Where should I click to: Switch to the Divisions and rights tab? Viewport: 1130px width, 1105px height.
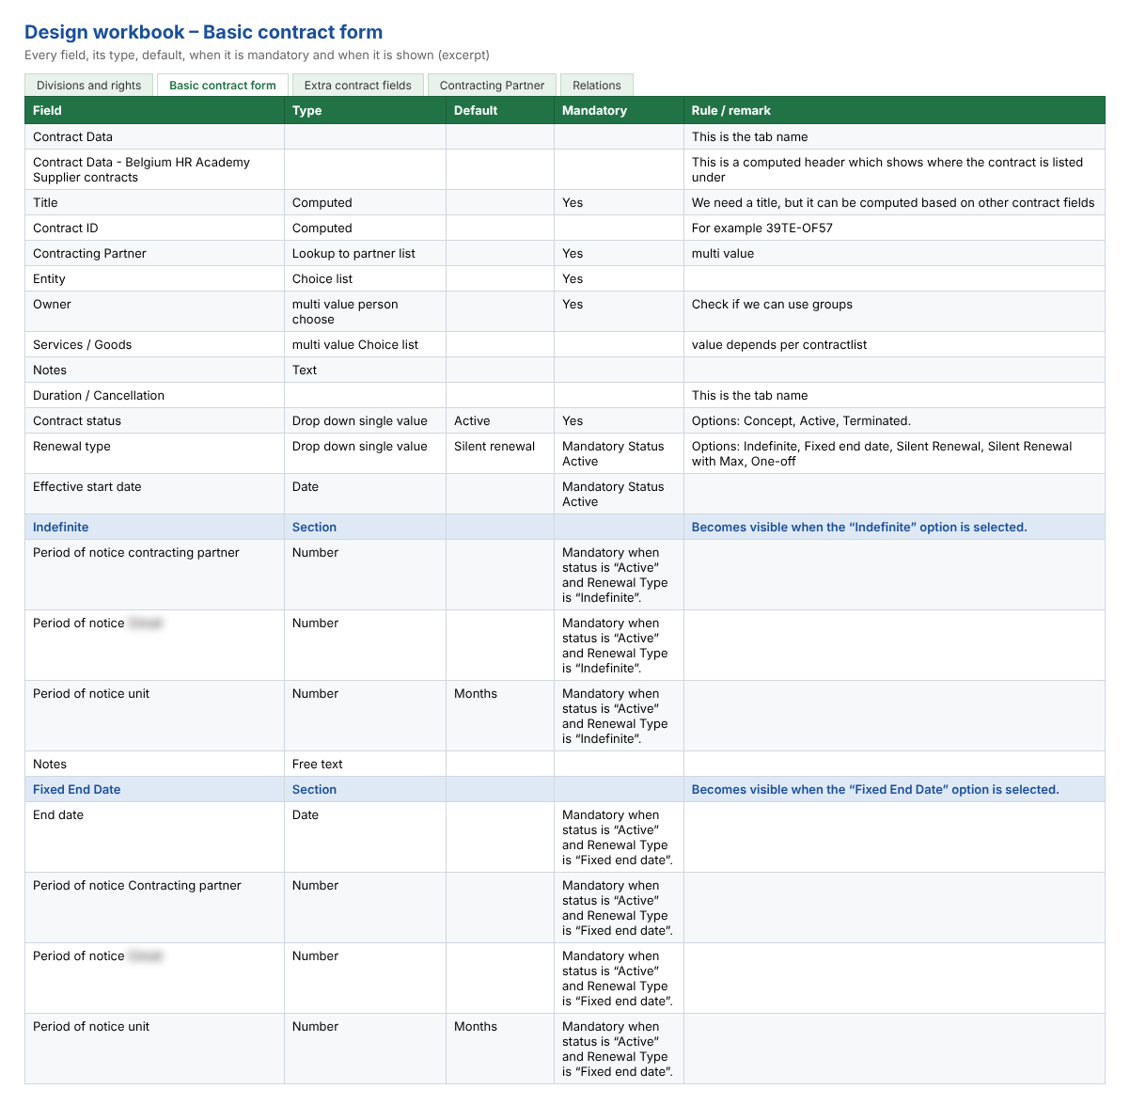coord(88,85)
